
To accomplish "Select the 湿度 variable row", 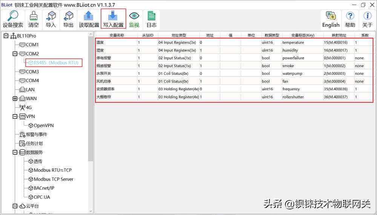I will (x=234, y=50).
